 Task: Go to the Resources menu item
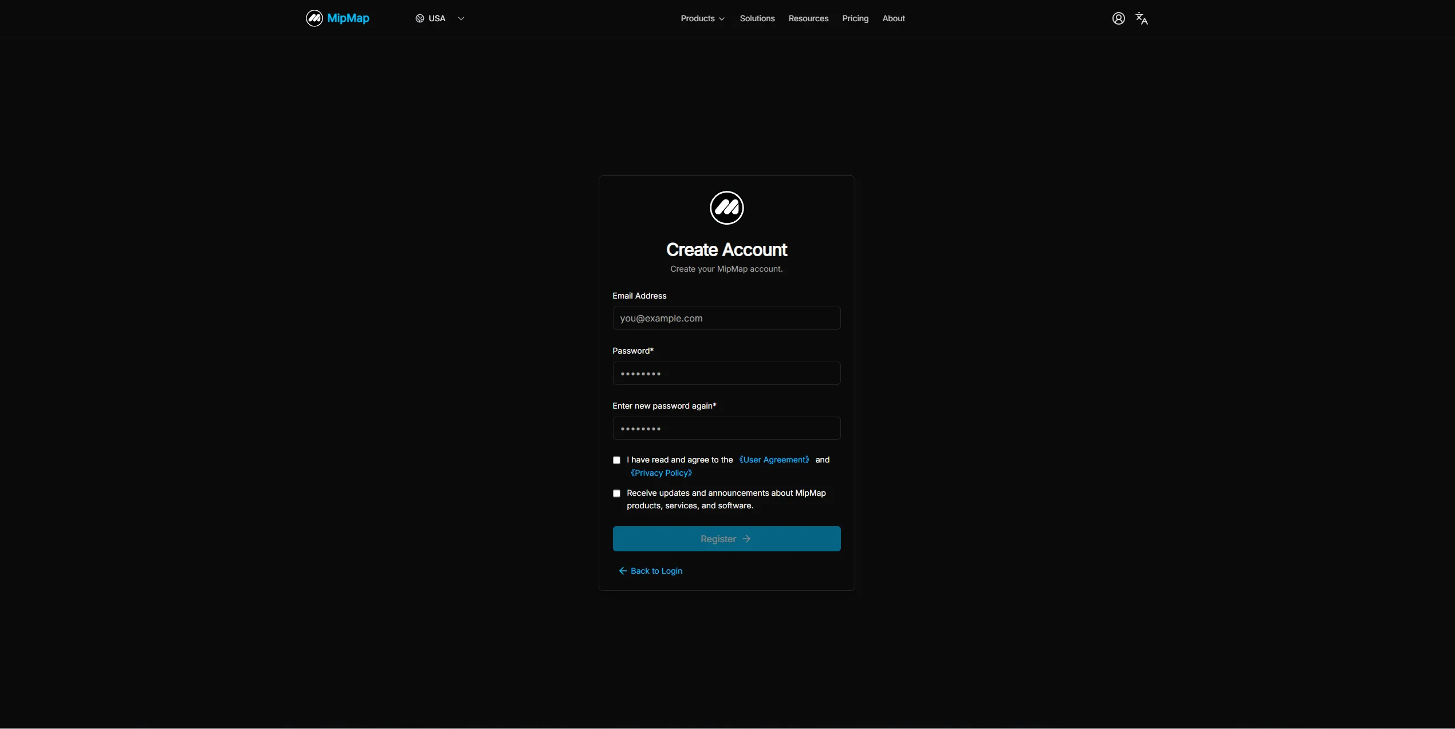808,18
